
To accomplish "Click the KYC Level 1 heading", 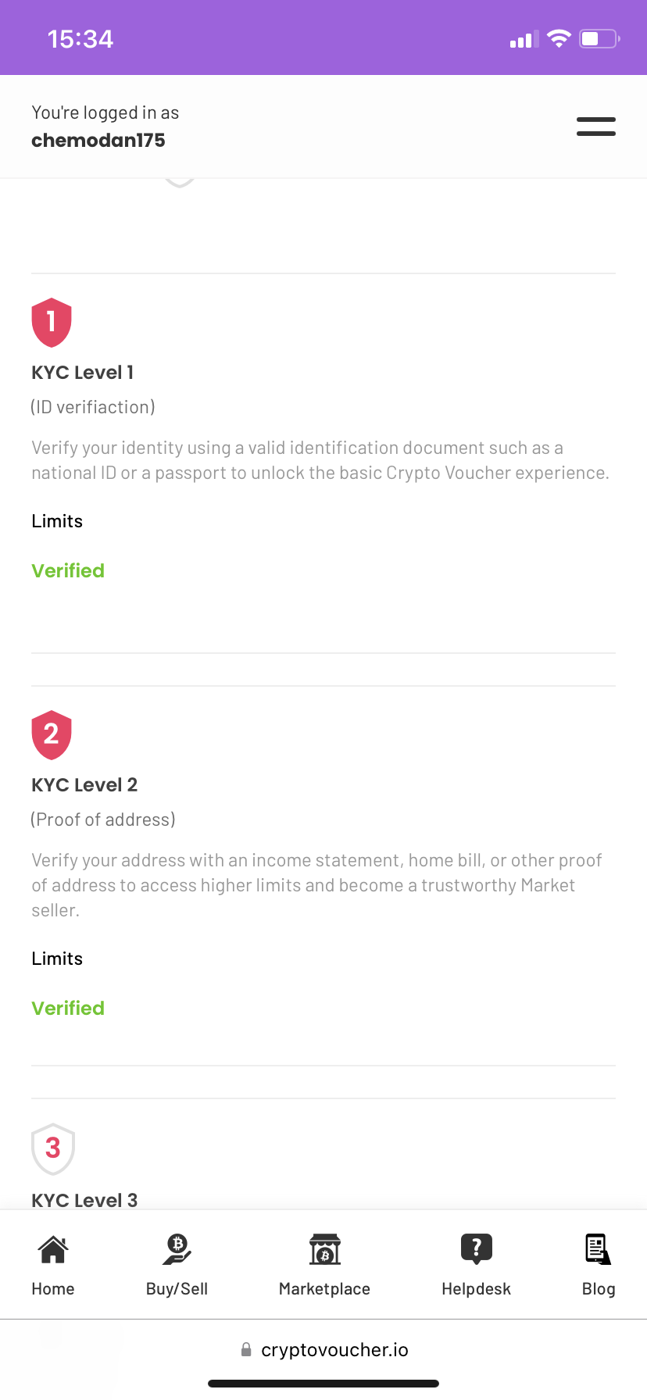I will (82, 373).
